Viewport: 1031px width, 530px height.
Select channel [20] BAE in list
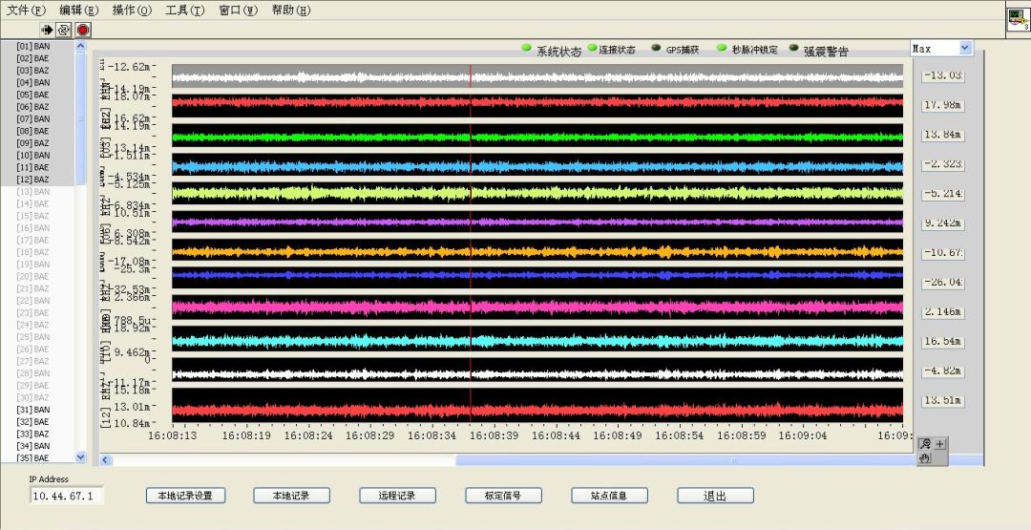[37, 276]
